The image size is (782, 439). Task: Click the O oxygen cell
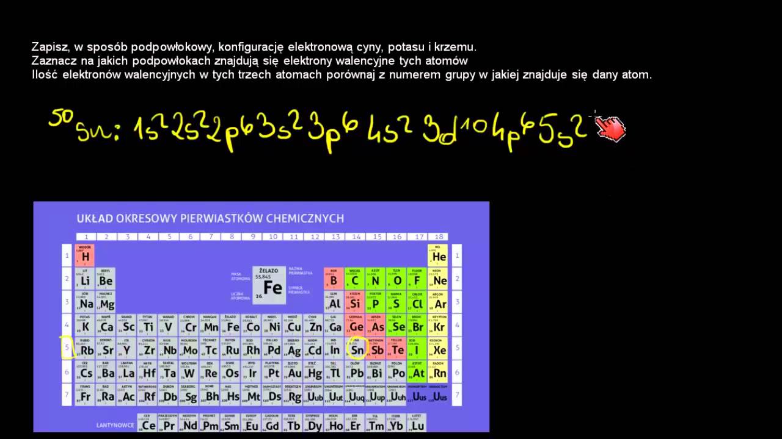(x=397, y=279)
